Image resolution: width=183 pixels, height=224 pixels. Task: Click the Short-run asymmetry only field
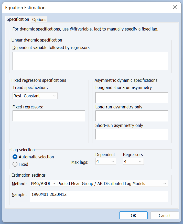132,134
